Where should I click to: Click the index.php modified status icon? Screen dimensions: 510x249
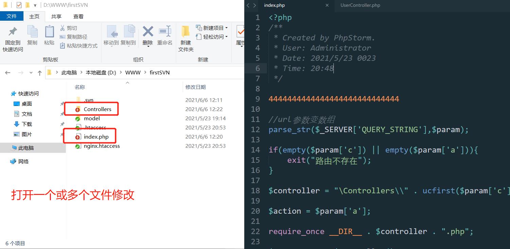(x=78, y=137)
